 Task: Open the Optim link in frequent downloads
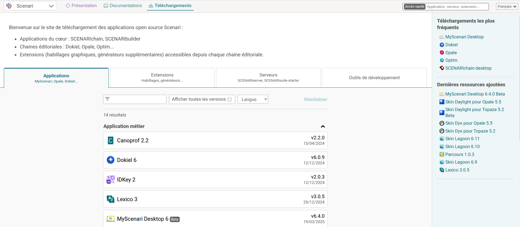451,60
